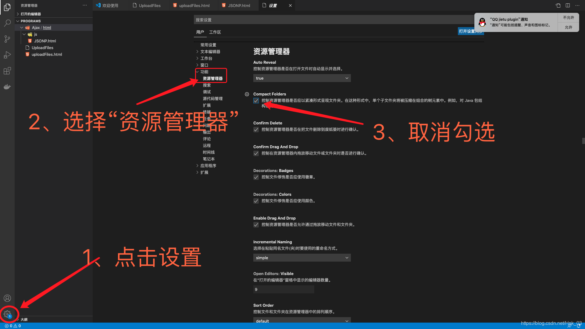Click 允许 in QQ notification
This screenshot has height=329, width=585.
pos(568,27)
